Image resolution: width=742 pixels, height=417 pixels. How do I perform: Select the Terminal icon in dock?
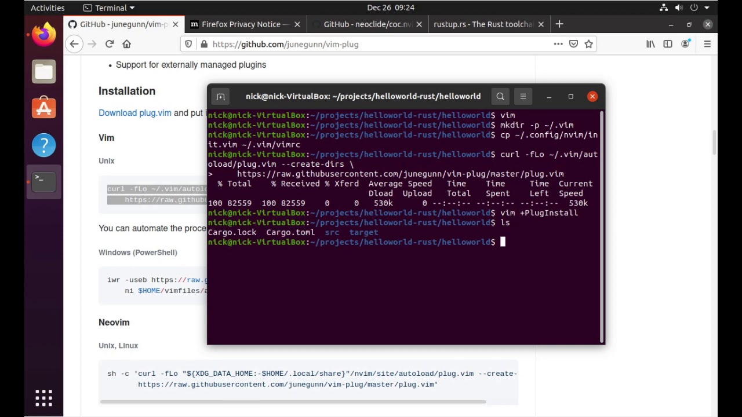point(44,182)
